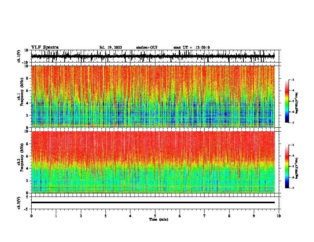Click the "-3" value on the ch.1 color bar
Image resolution: width=314 pixels, height=242 pixels.
coord(292,80)
